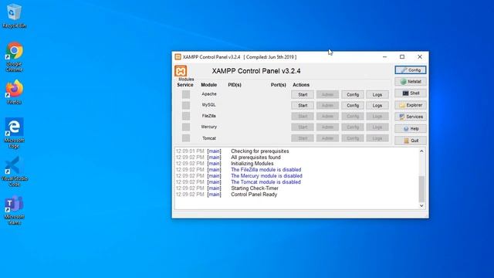The width and height of the screenshot is (494, 278).
Task: Open the Config button at top right
Action: click(x=411, y=70)
